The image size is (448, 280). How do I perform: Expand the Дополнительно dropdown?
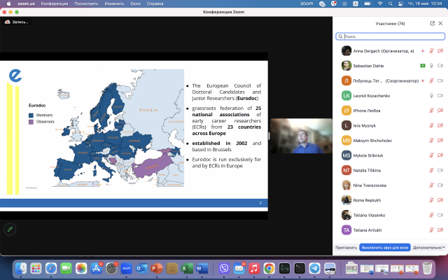pos(429,247)
